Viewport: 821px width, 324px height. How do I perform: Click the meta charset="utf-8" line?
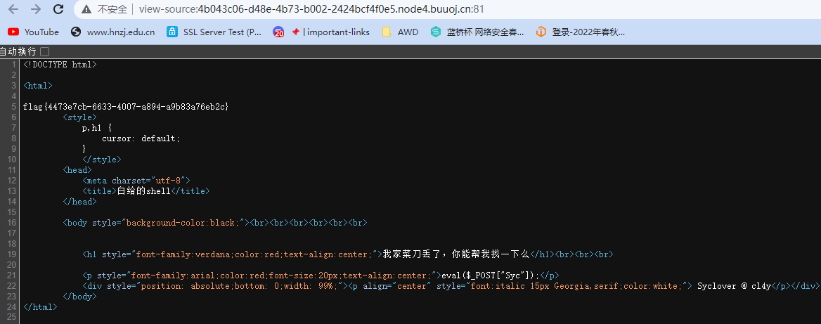point(136,181)
